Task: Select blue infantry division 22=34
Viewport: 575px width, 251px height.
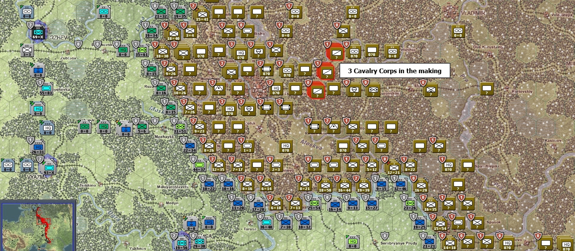Action: [x=190, y=146]
